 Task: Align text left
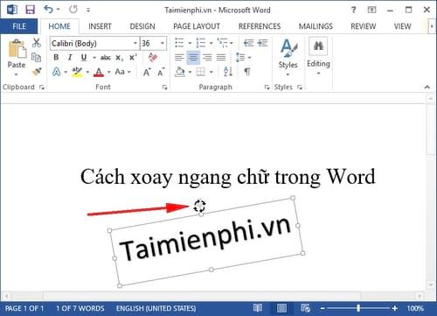(179, 57)
